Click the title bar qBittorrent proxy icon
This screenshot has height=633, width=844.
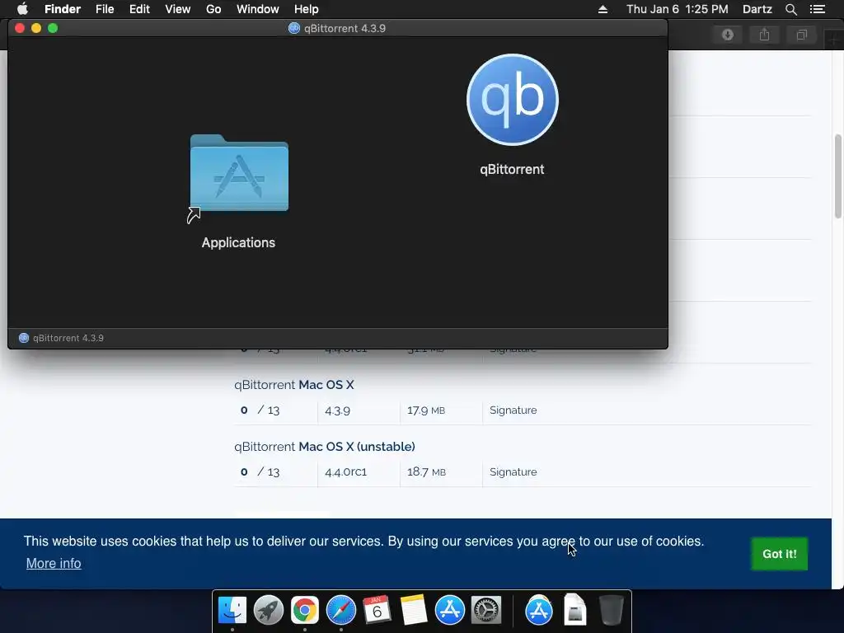[294, 28]
